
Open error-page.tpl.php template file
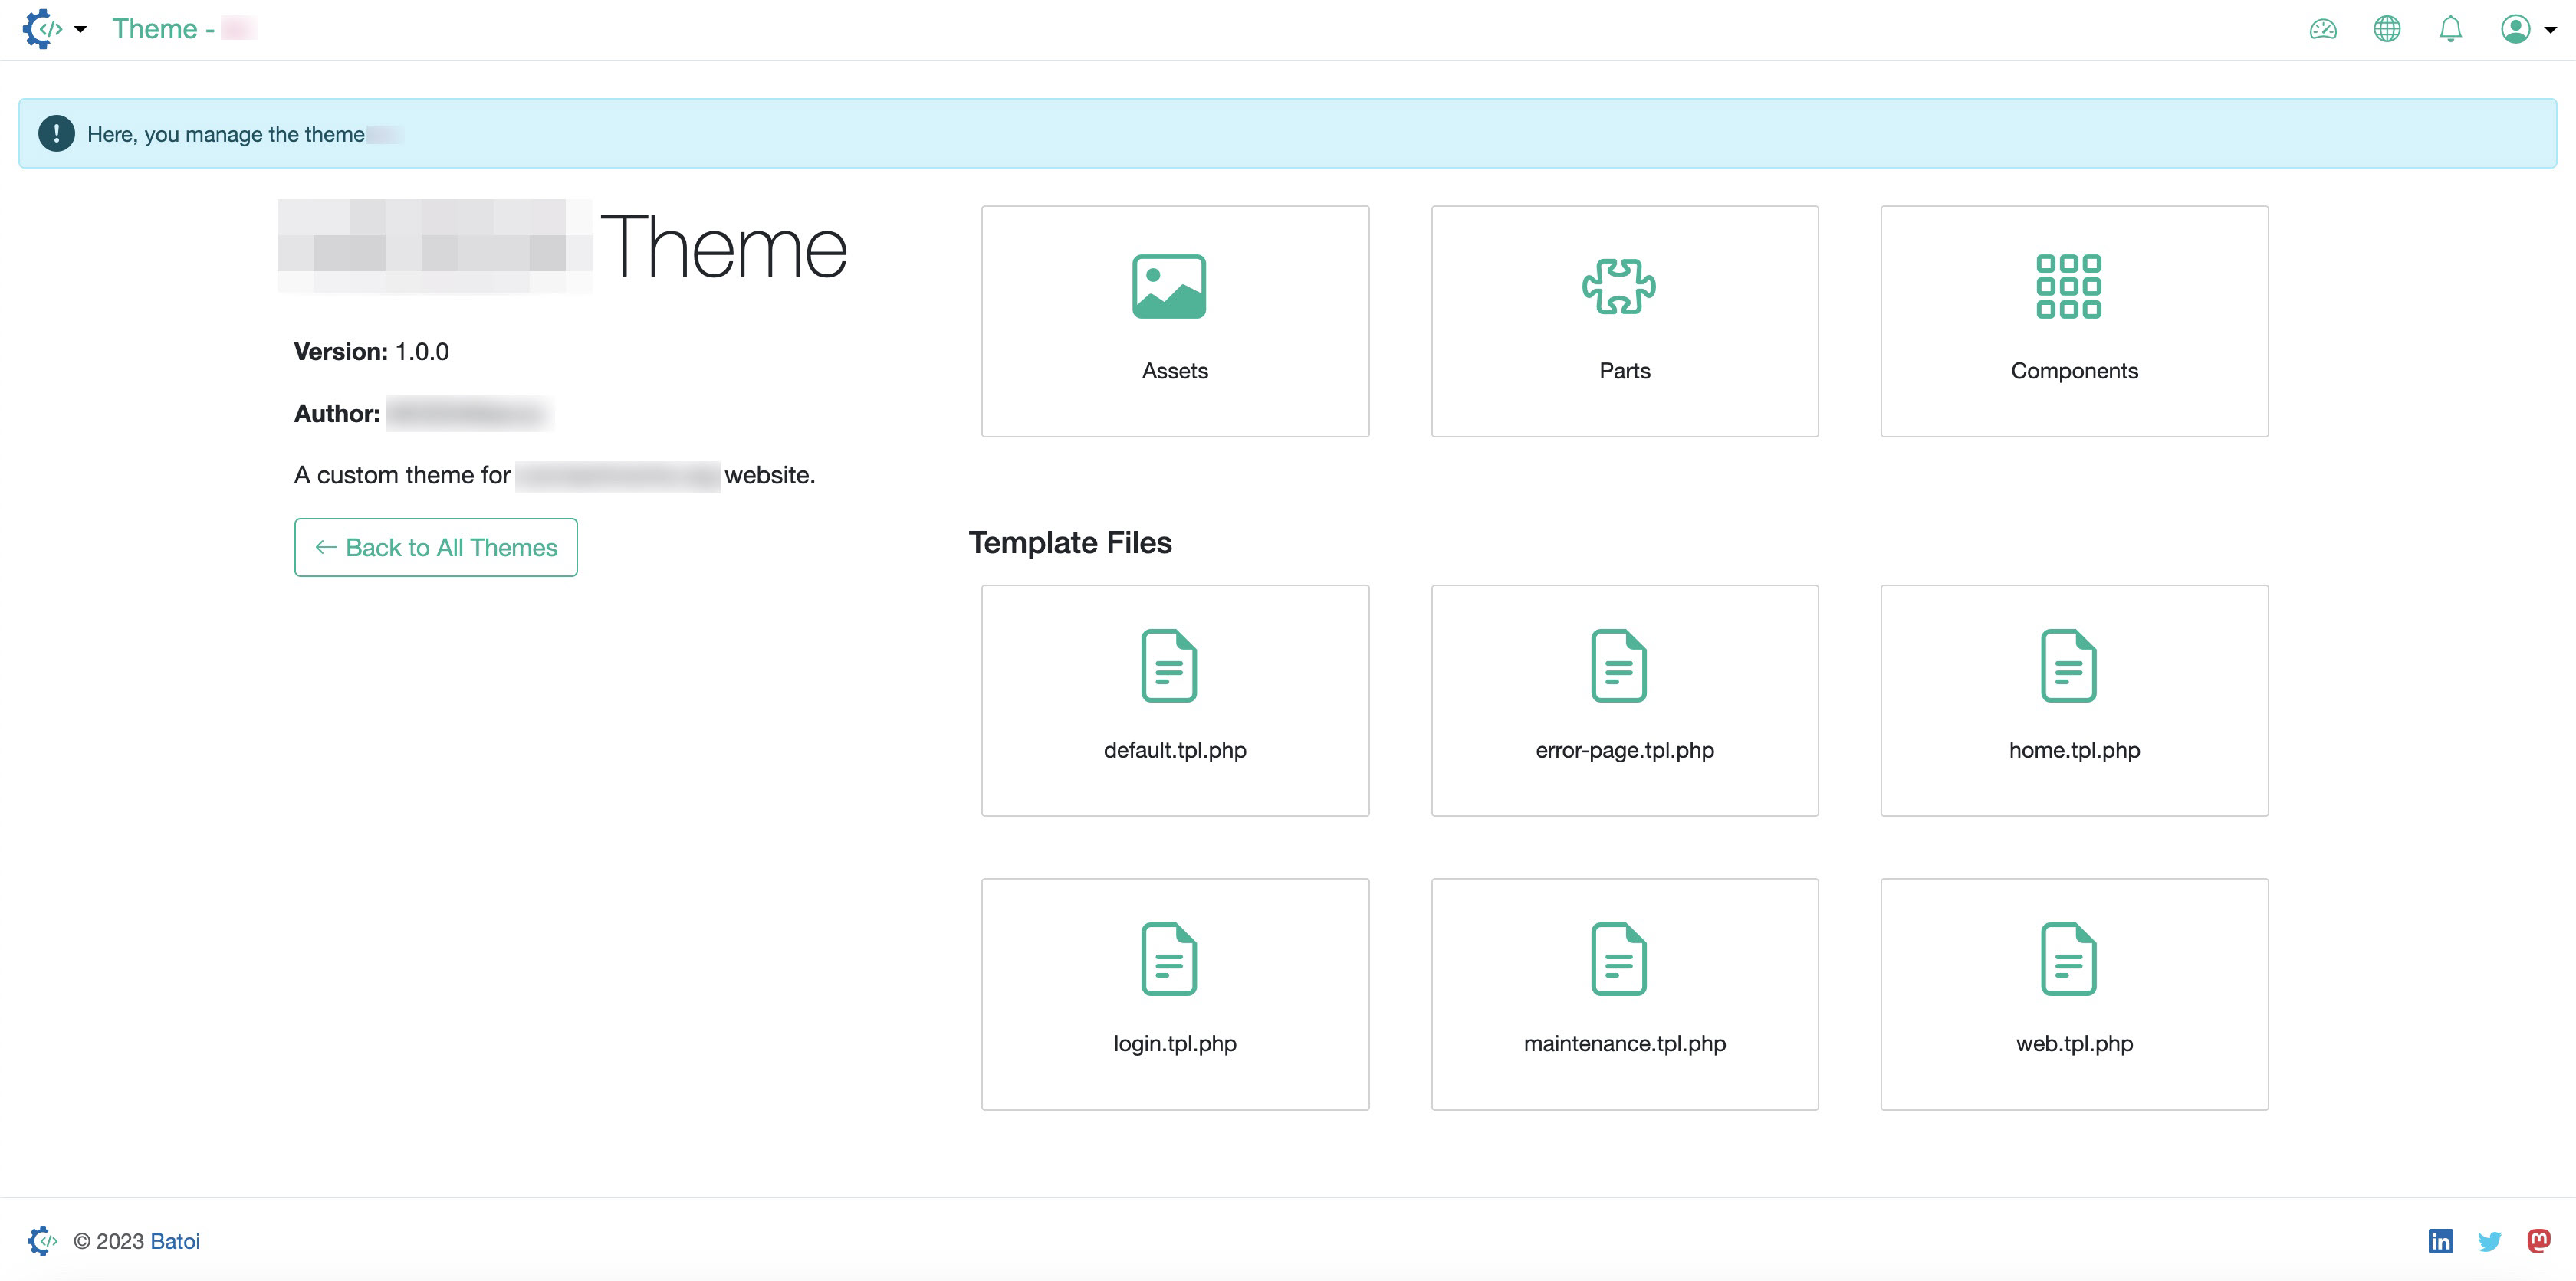tap(1625, 699)
